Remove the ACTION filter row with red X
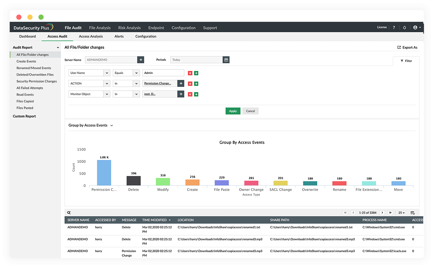 pos(190,84)
